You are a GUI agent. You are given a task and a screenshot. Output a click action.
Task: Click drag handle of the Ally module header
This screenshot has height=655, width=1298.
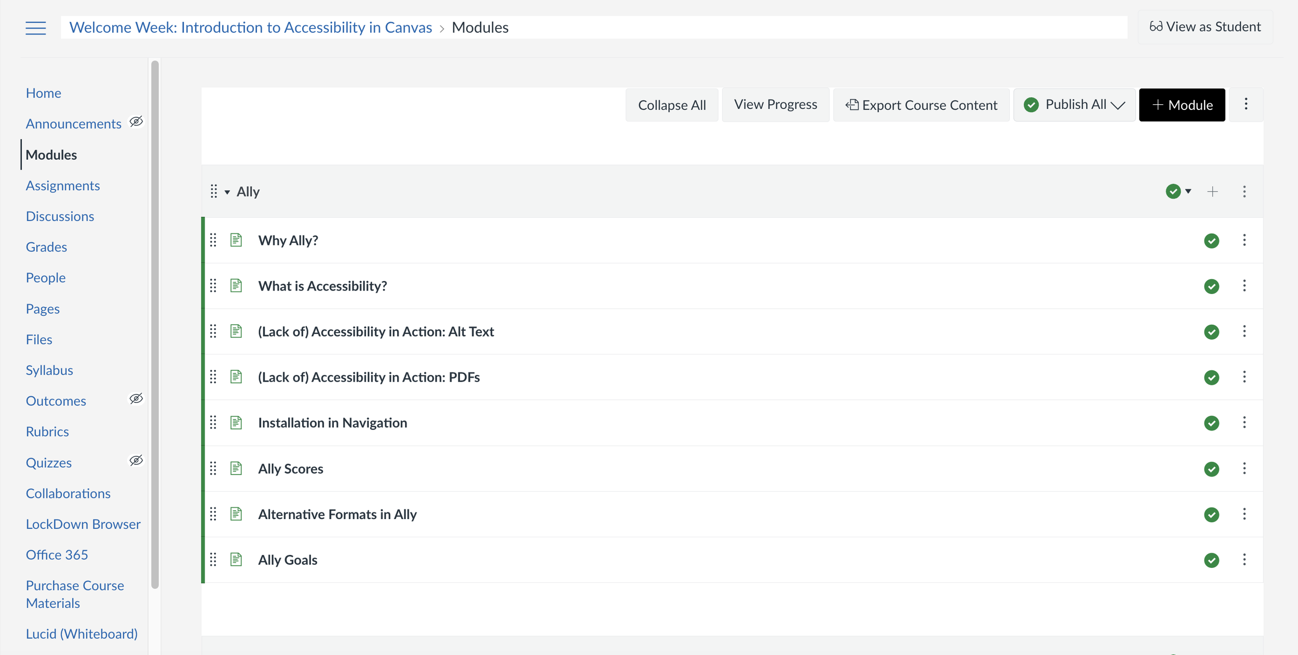click(213, 191)
